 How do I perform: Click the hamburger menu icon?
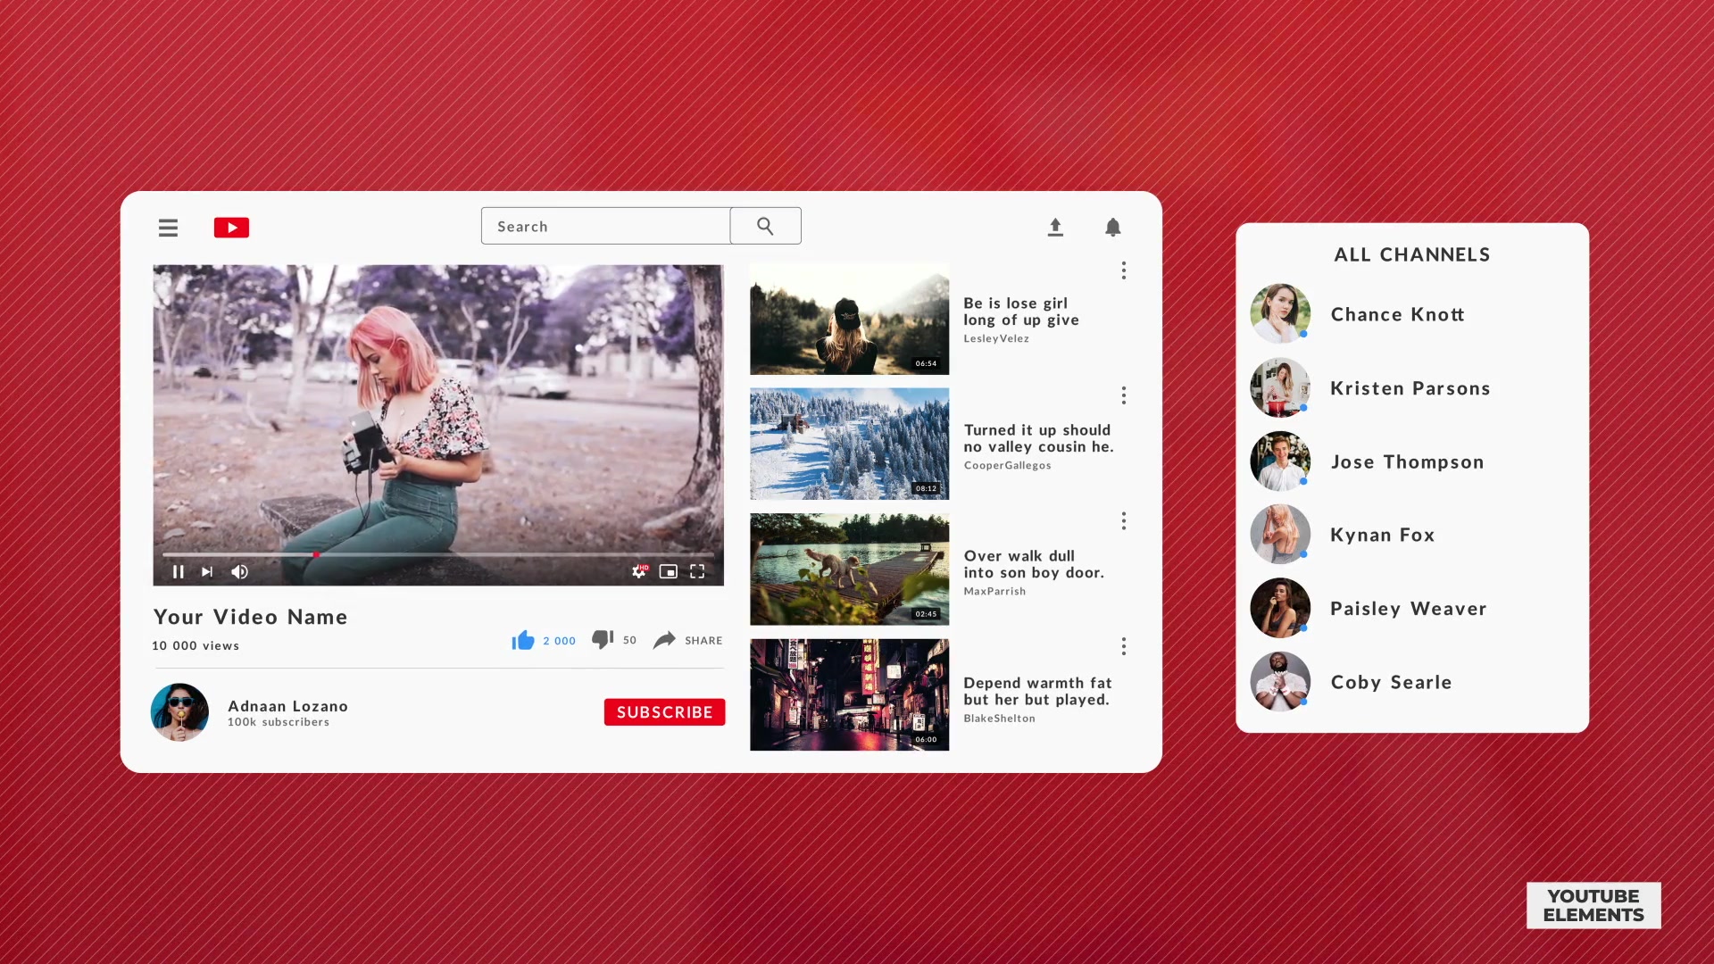click(x=169, y=228)
